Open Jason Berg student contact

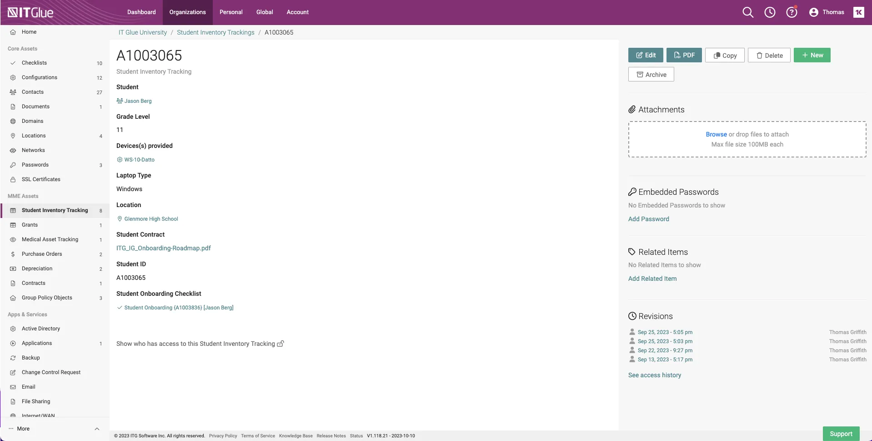pos(138,101)
